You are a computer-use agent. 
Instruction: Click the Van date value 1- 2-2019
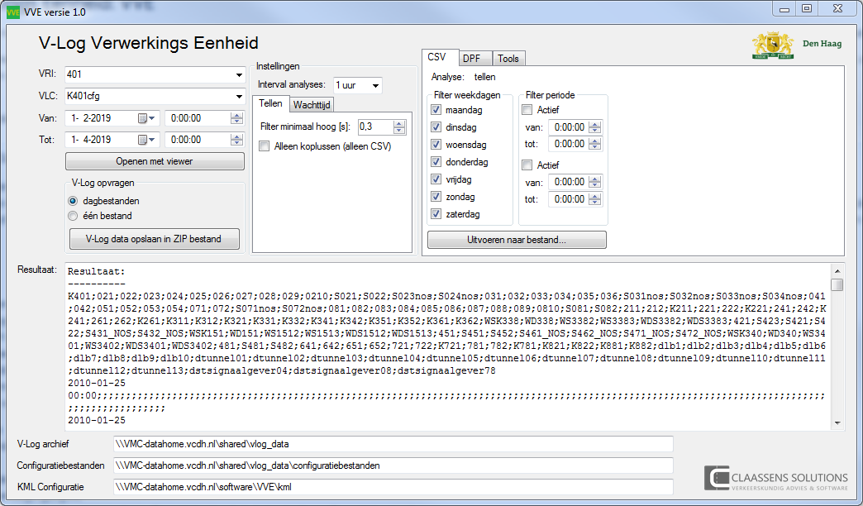91,118
